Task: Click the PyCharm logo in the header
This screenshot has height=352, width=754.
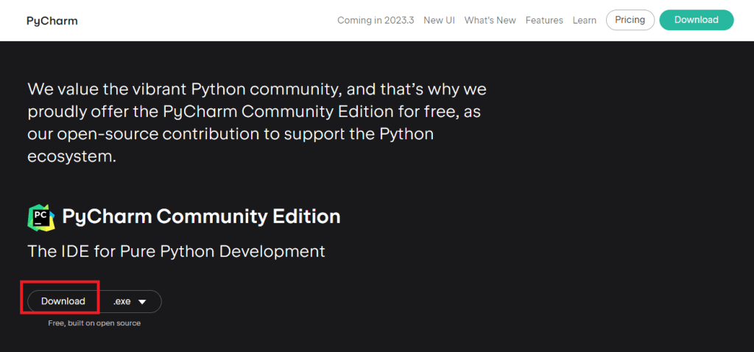Action: coord(52,21)
